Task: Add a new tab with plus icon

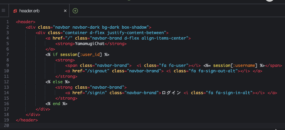Action: [75, 11]
